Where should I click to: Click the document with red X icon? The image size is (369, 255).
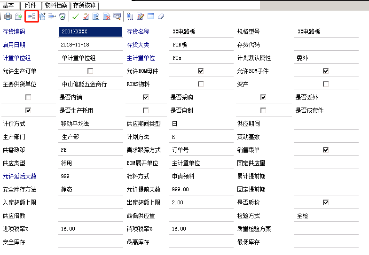click(x=107, y=16)
